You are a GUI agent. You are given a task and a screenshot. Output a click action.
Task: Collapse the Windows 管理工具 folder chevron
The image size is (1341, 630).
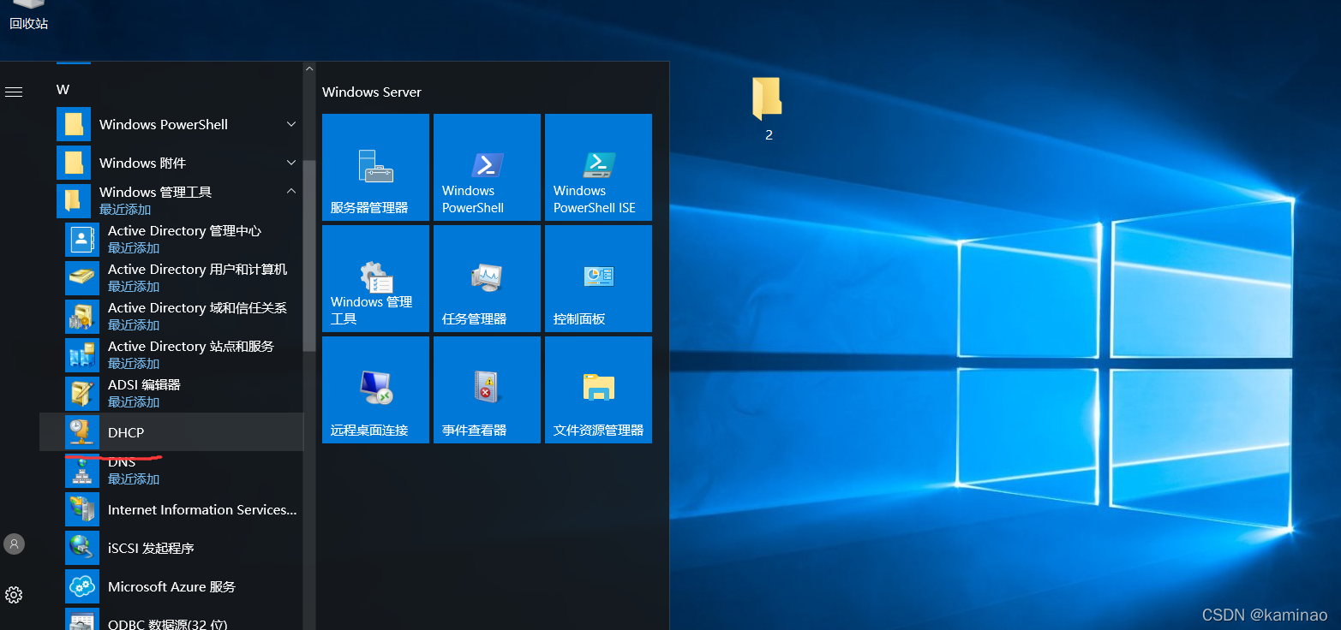point(291,191)
